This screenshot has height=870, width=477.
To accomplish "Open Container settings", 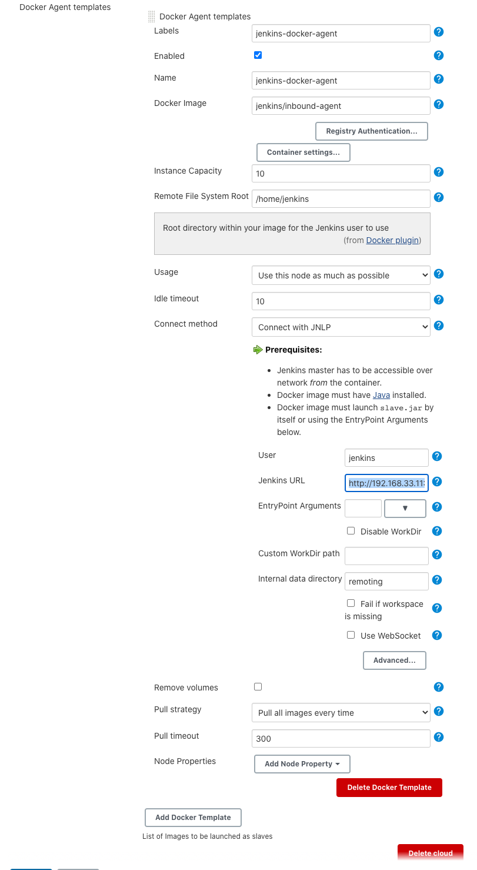I will point(303,152).
